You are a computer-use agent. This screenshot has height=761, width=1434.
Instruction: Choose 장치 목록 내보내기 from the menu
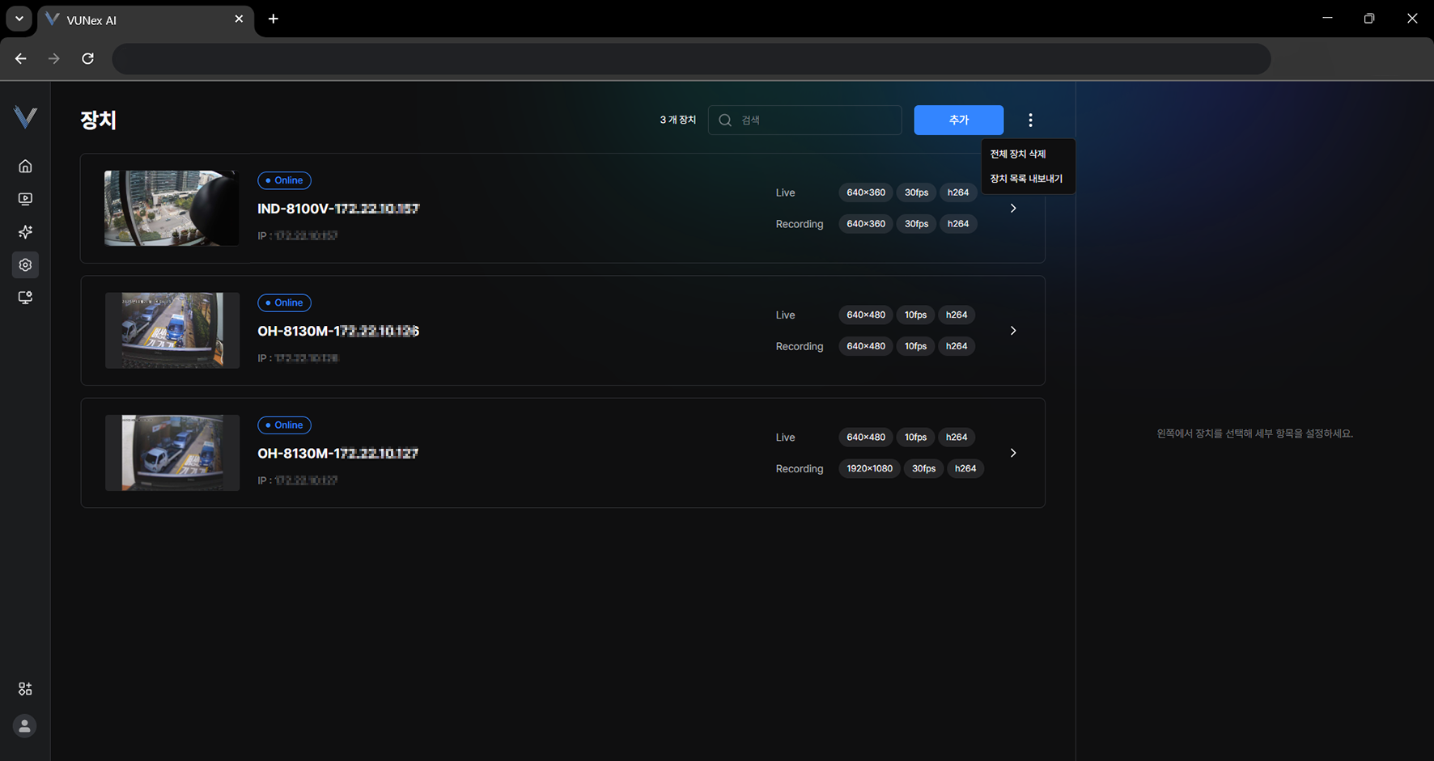1026,179
